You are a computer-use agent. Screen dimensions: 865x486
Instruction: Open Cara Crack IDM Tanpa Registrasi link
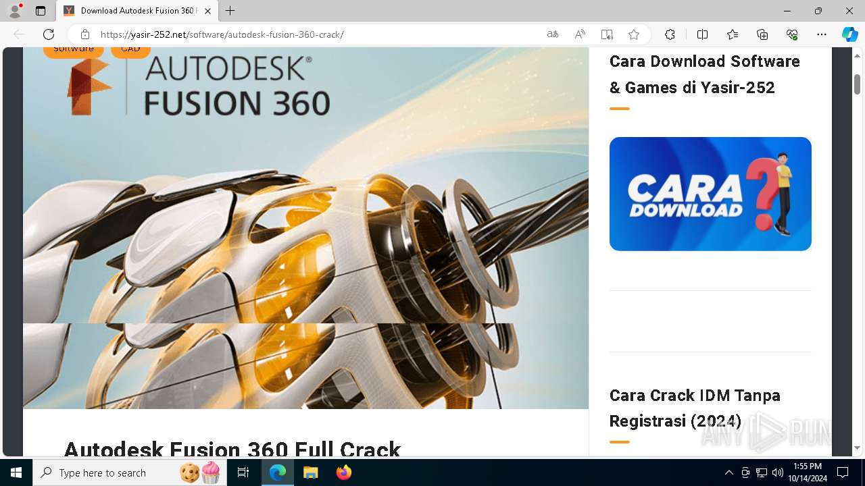pyautogui.click(x=695, y=408)
